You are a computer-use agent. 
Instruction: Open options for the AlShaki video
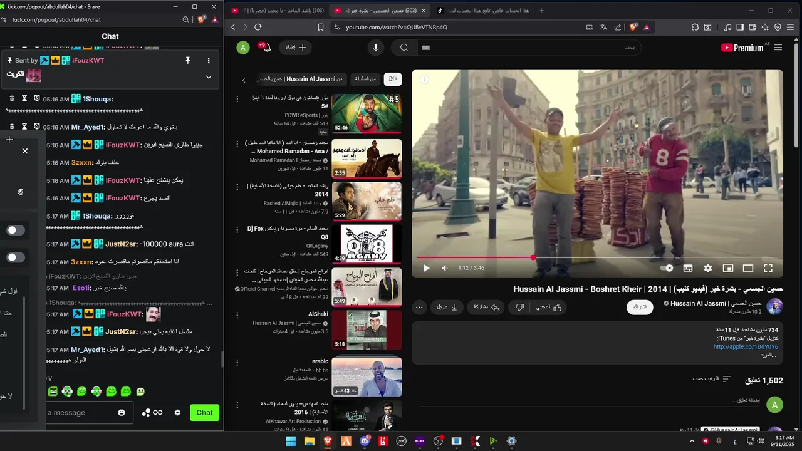point(237,314)
